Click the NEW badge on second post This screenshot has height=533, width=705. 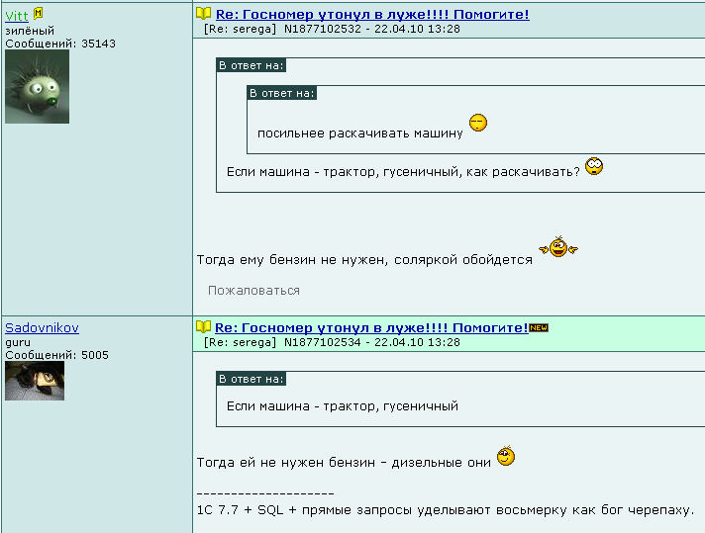pos(539,327)
